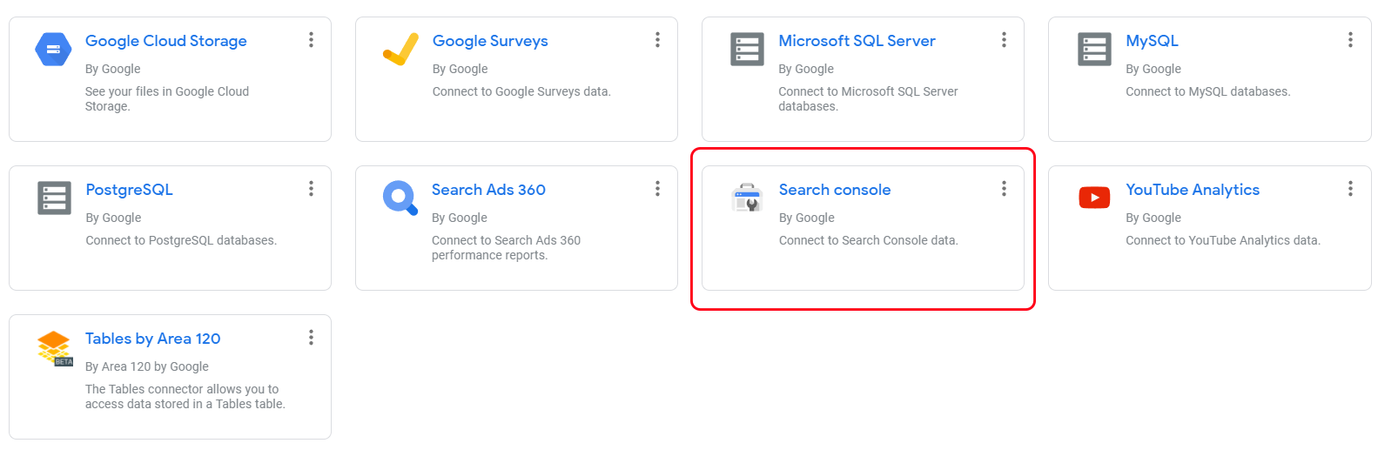Click the Search Ads 360 magnifier icon
The width and height of the screenshot is (1378, 450).
click(400, 198)
